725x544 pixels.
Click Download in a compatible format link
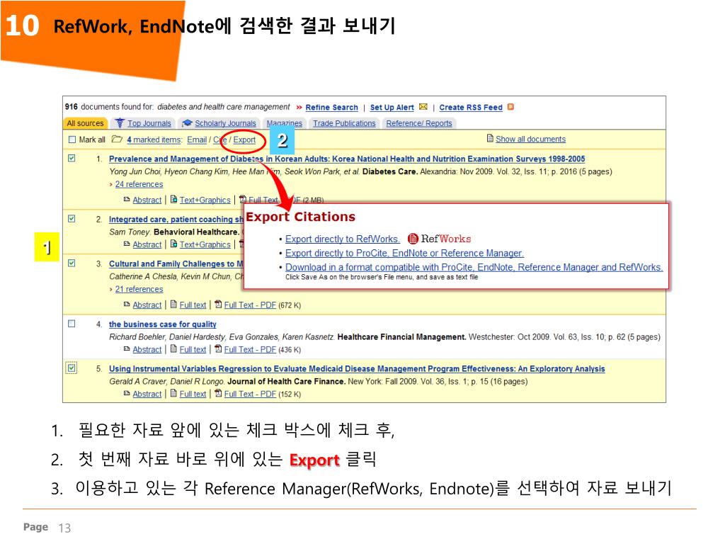tap(474, 267)
